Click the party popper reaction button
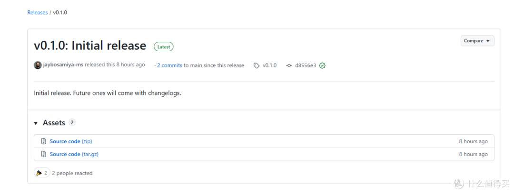Screen dimensions: 514x194 (x=42, y=173)
